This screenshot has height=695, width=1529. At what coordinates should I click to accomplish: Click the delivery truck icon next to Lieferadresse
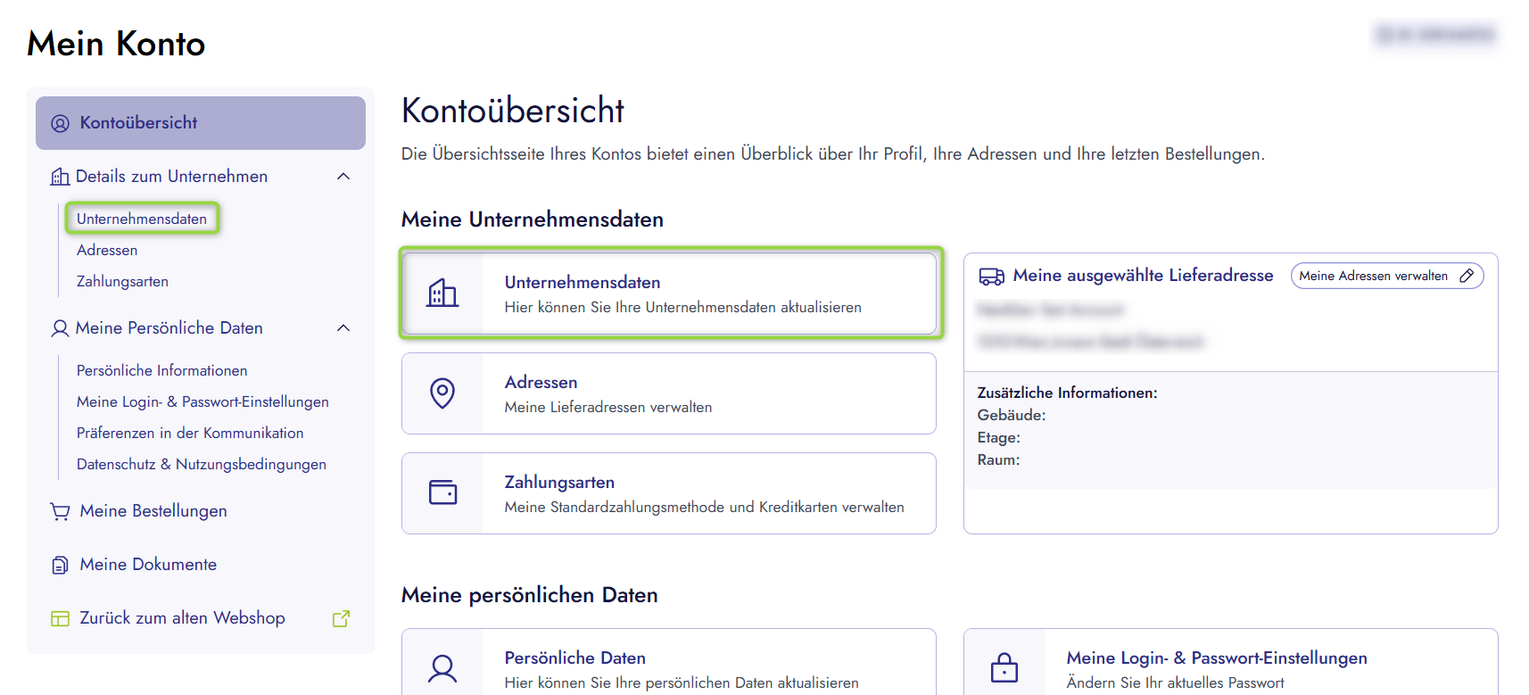point(991,277)
